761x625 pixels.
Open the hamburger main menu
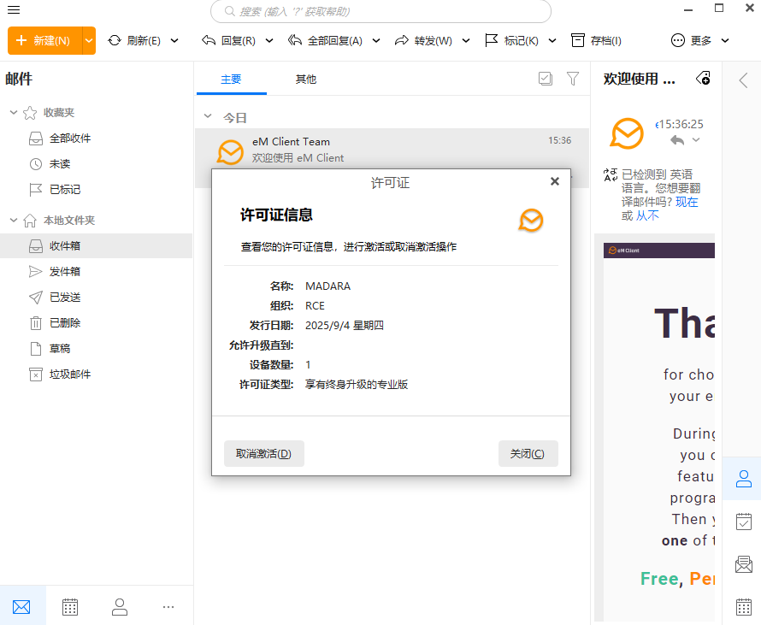click(x=14, y=9)
